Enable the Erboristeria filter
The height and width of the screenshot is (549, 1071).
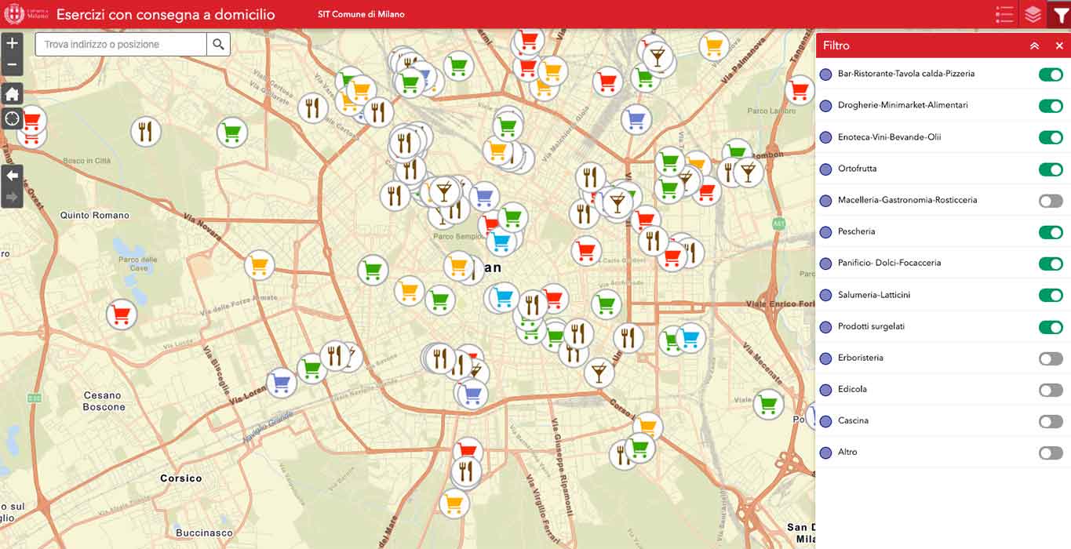click(x=1051, y=358)
